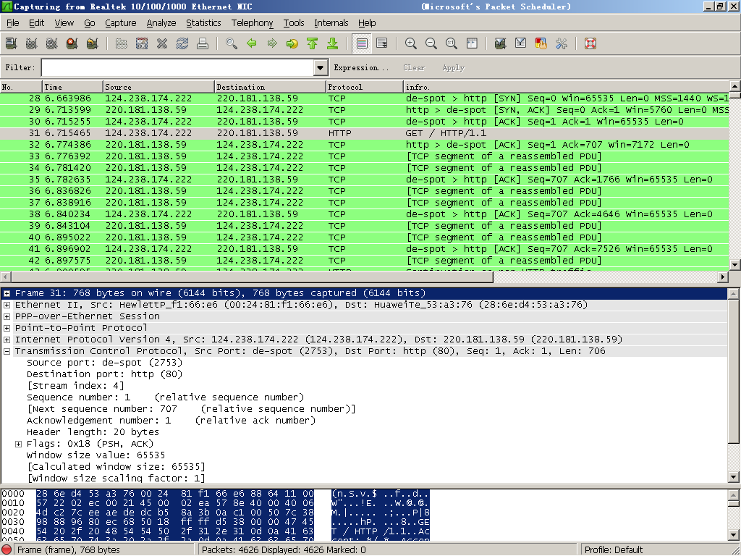This screenshot has height=556, width=741.
Task: Toggle colorize packet list button
Action: [x=362, y=43]
